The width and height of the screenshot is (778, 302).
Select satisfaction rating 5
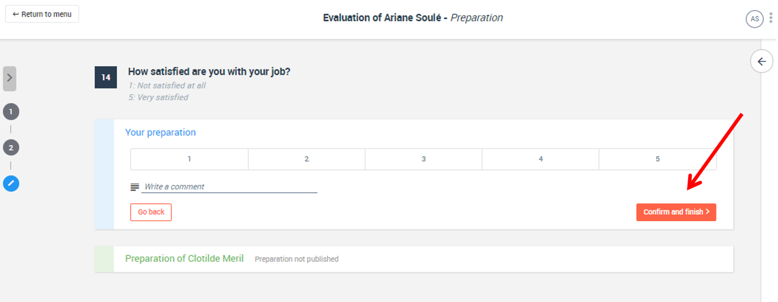point(657,159)
